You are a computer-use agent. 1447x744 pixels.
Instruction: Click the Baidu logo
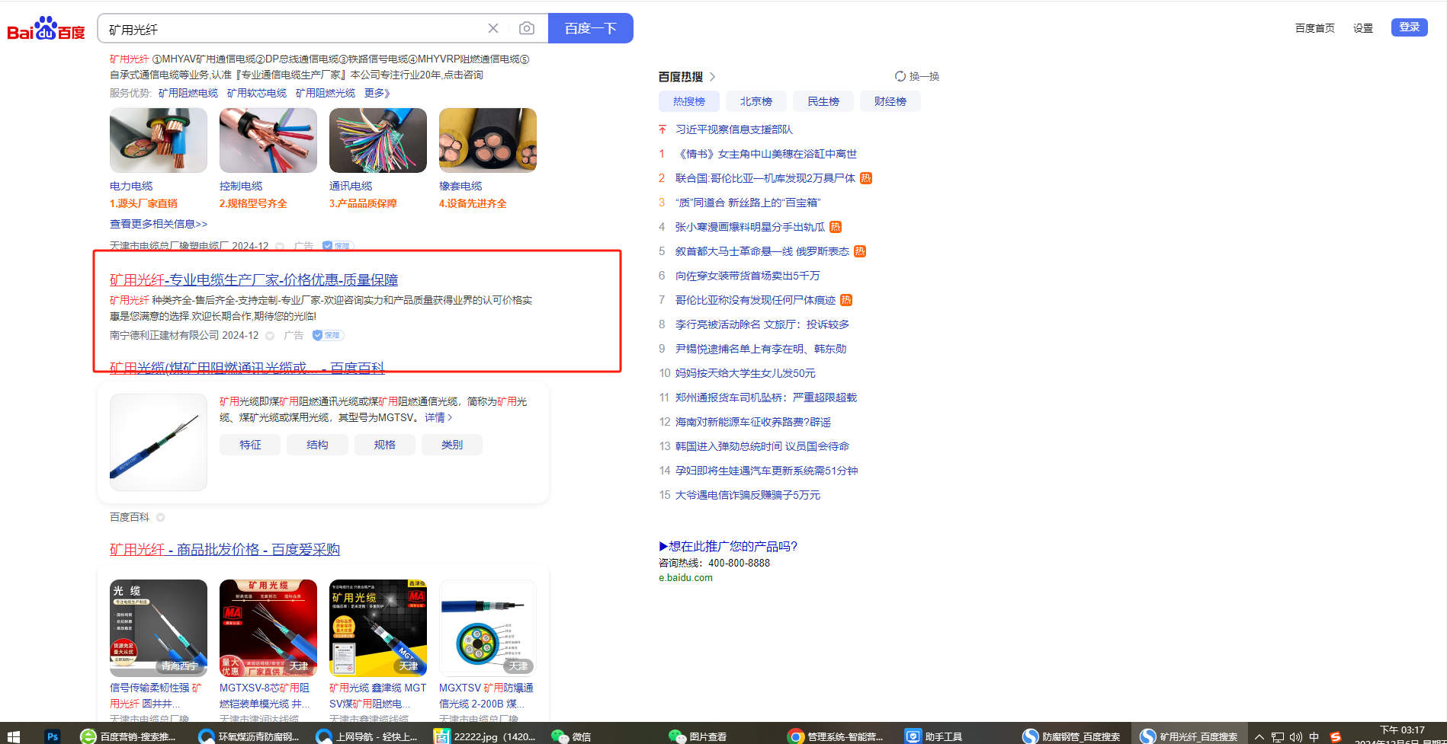(x=46, y=29)
